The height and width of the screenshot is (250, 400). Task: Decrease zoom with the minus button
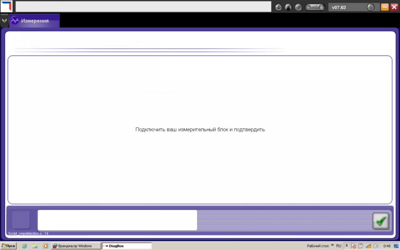(x=310, y=7)
